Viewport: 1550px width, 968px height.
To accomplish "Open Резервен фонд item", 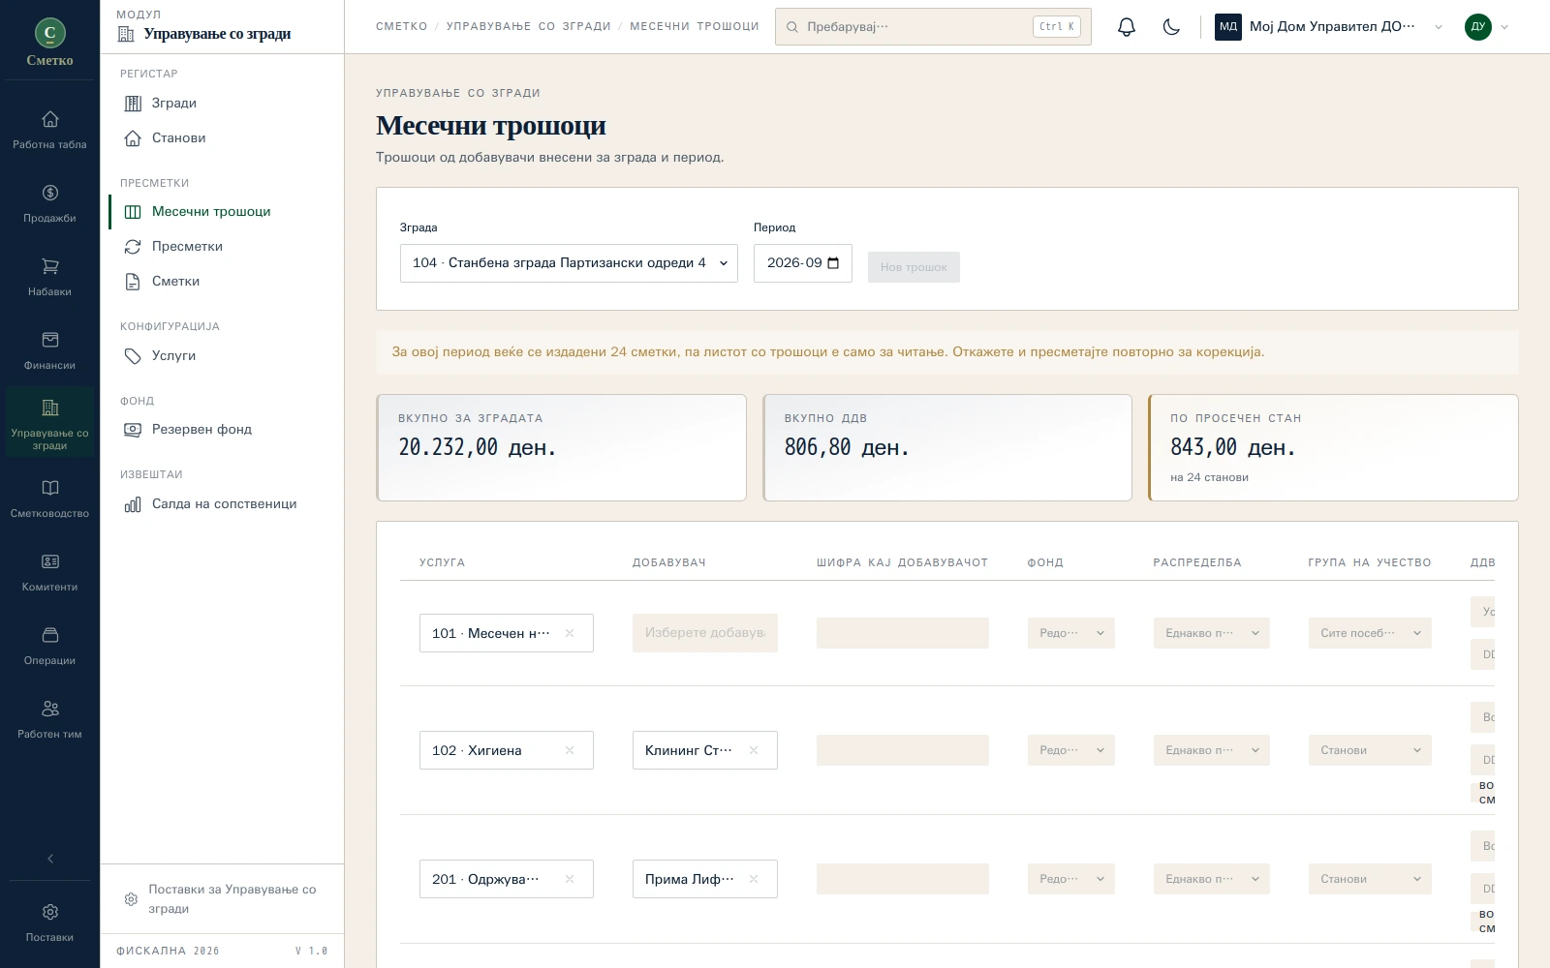I will [222, 430].
